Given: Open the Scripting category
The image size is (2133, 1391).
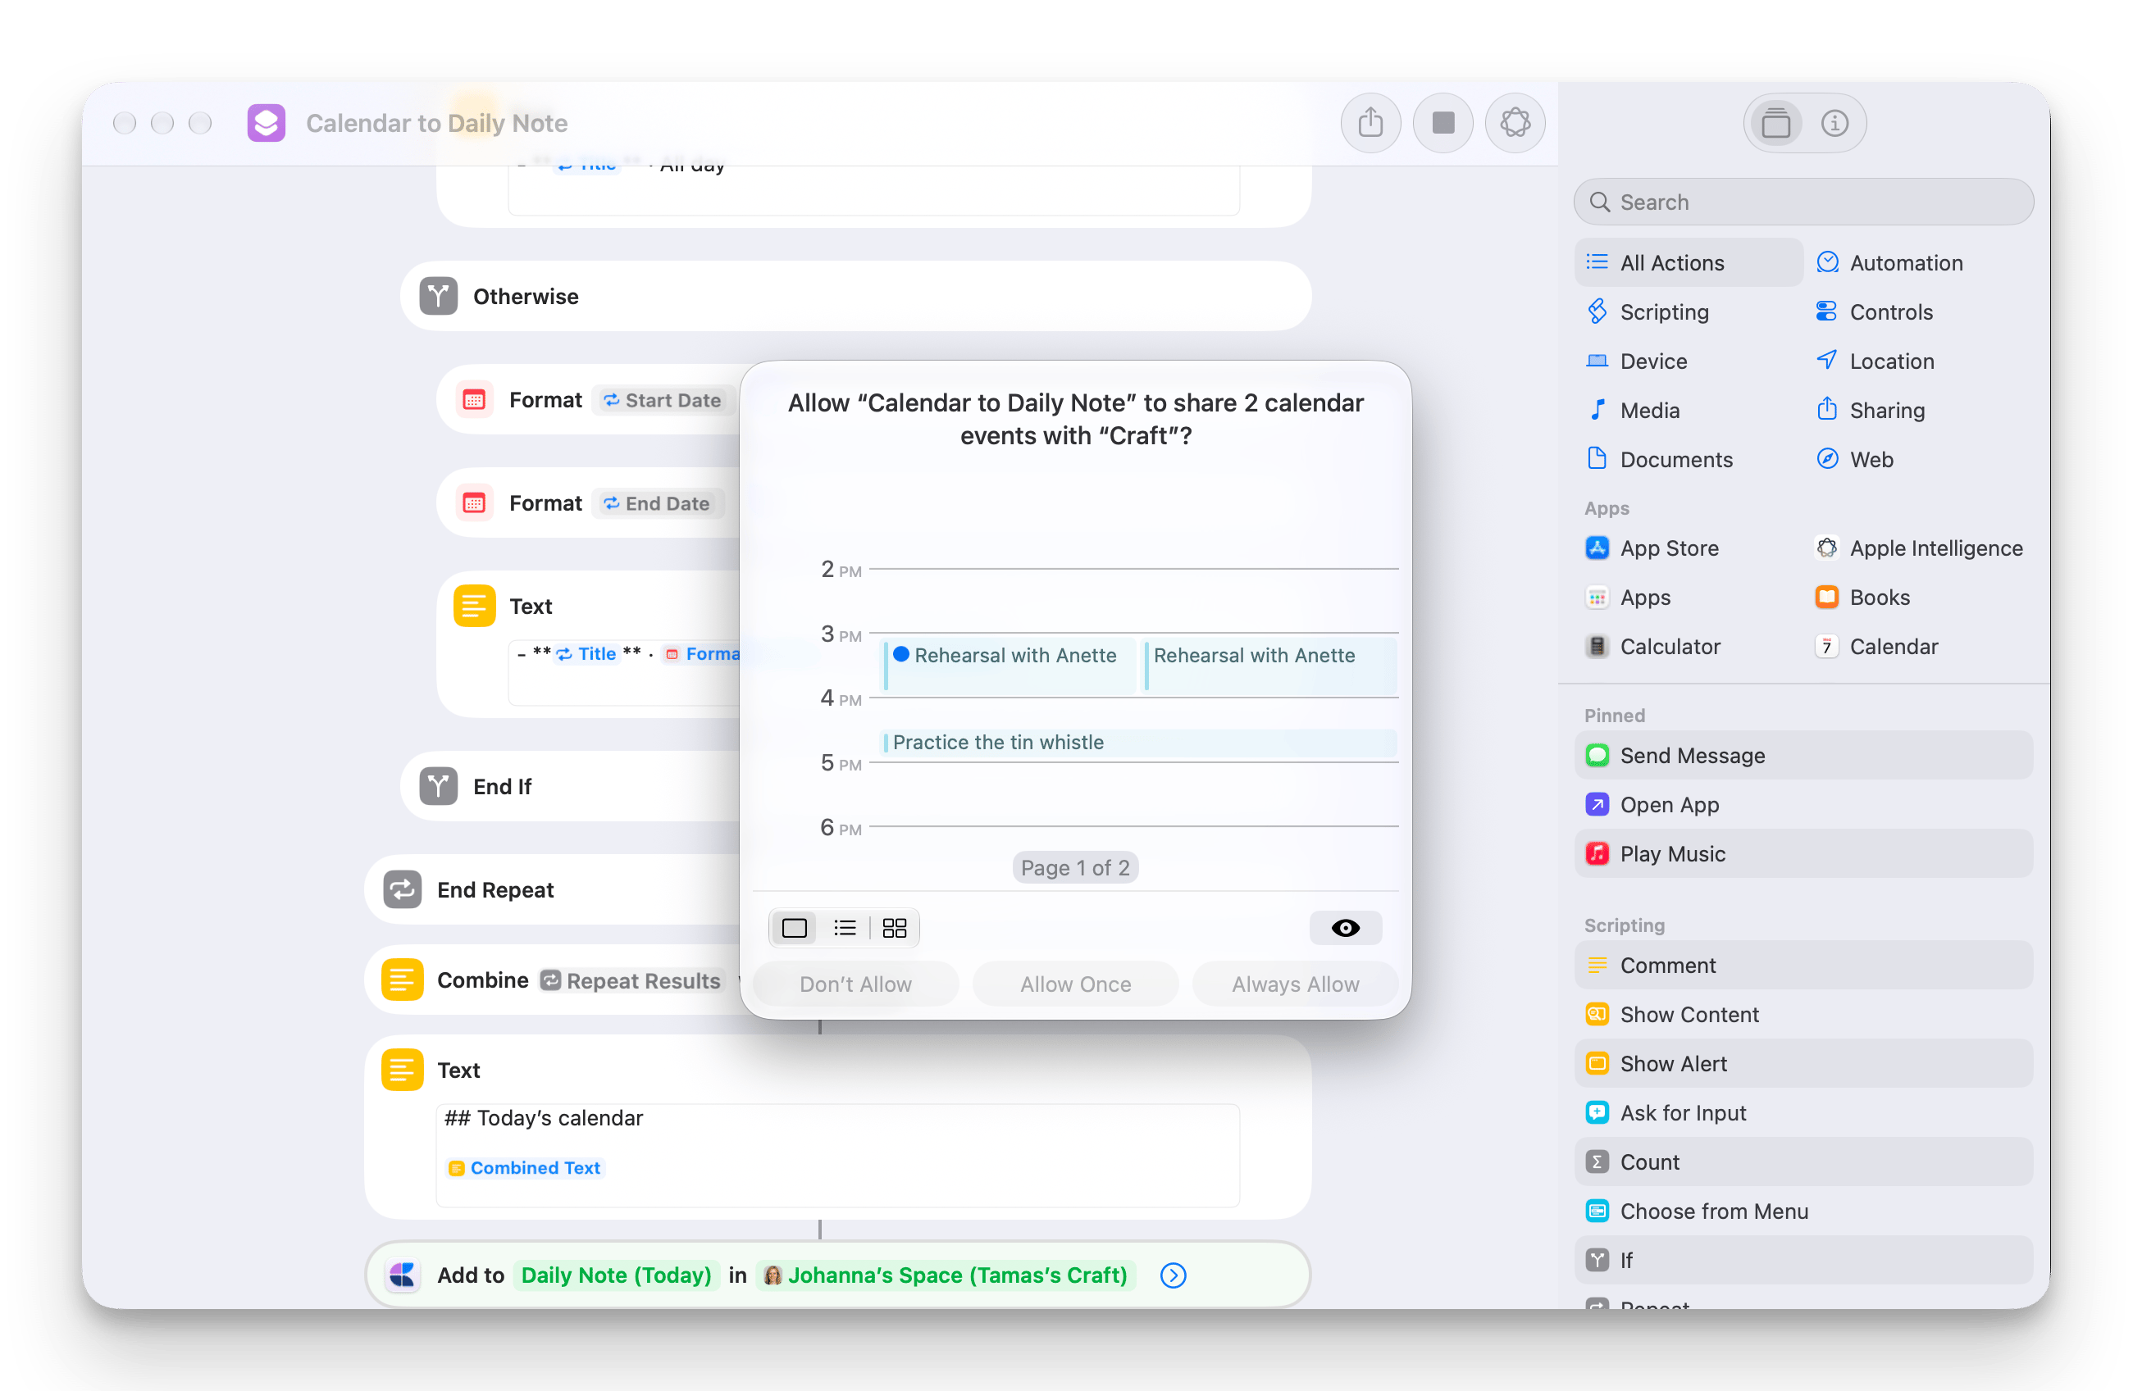Looking at the screenshot, I should [1648, 311].
